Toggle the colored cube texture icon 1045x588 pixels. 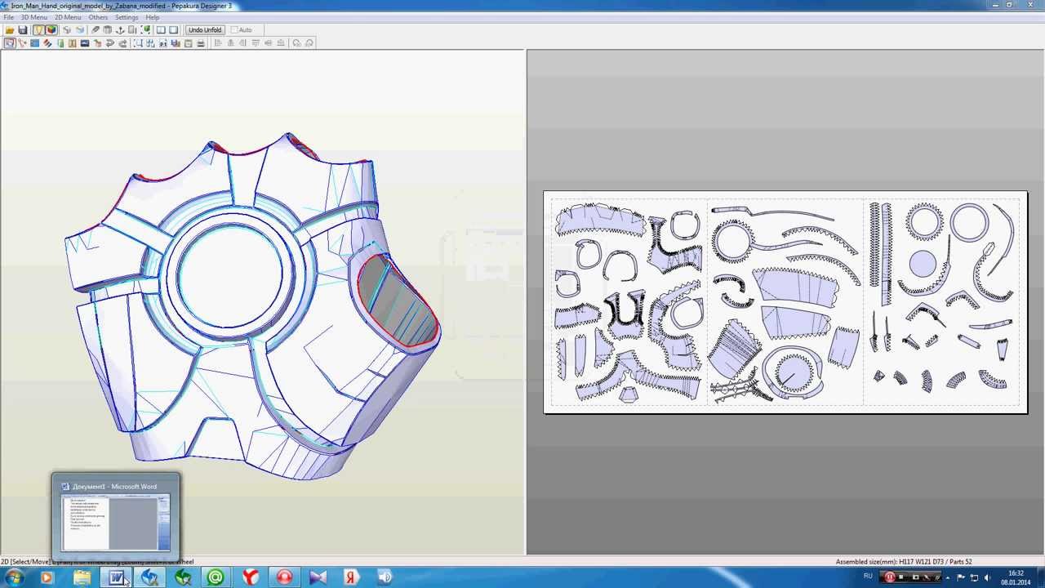pyautogui.click(x=51, y=30)
